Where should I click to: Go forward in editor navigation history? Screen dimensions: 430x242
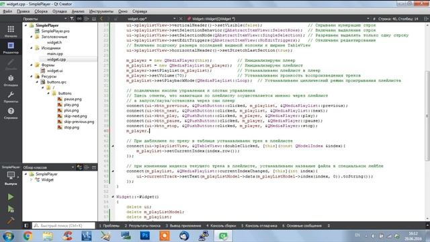[108, 19]
